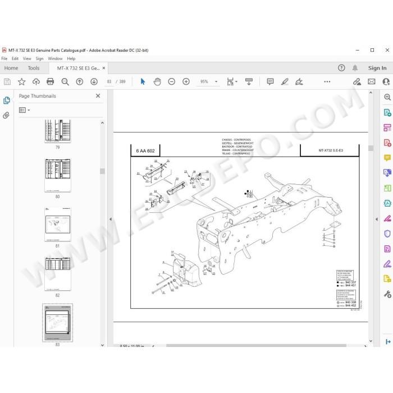The height and width of the screenshot is (393, 393).
Task: Select the Highlight pen tool
Action: tap(285, 81)
